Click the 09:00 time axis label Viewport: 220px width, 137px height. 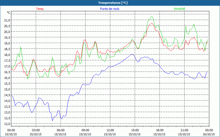coord(86,130)
